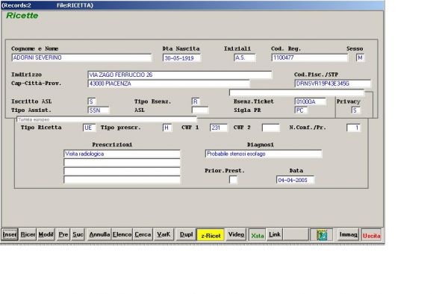Open the Immag button
The image size is (448, 294).
click(348, 234)
